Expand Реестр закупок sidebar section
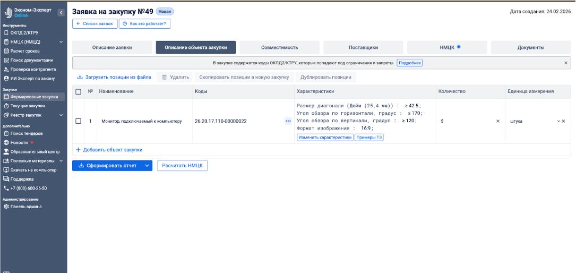576x274 pixels. coord(61,115)
